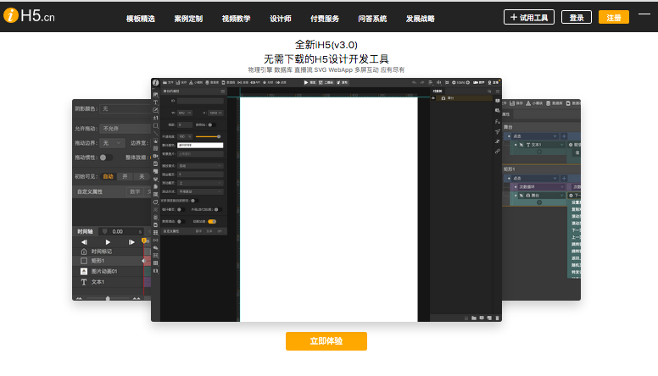The height and width of the screenshot is (376, 658).
Task: Click the folder icon below object tree
Action: (x=474, y=318)
